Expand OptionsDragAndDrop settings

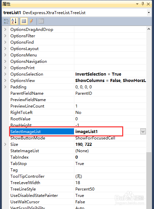pyautogui.click(x=5, y=30)
